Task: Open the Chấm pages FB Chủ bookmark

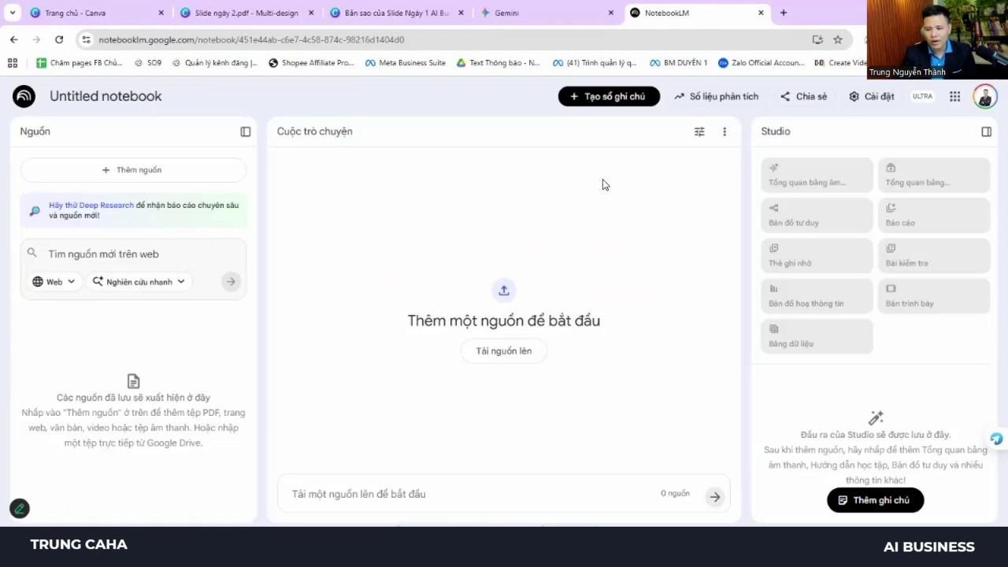Action: pos(80,63)
